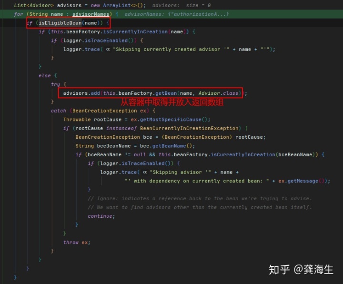
Task: Click the isEligibleBean method call
Action: click(x=60, y=23)
